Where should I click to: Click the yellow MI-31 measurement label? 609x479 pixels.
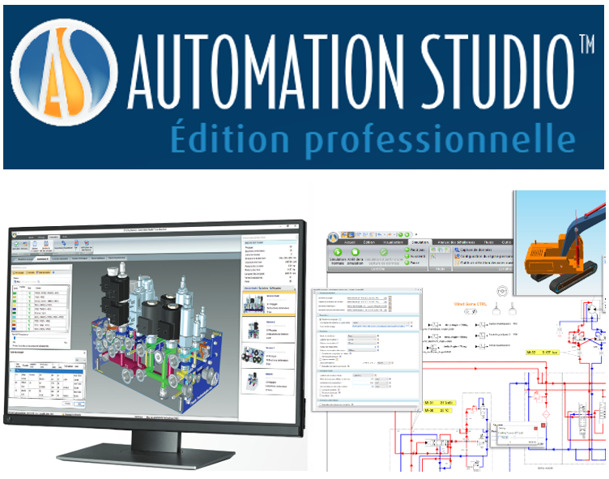point(439,402)
